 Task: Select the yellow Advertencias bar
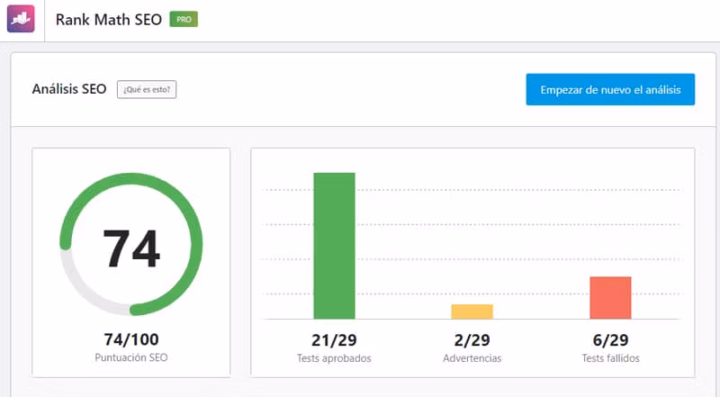pyautogui.click(x=472, y=311)
